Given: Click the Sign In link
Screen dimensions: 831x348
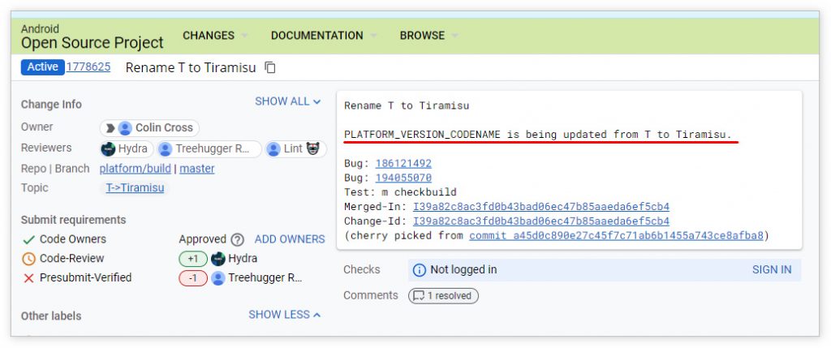Looking at the screenshot, I should [771, 269].
